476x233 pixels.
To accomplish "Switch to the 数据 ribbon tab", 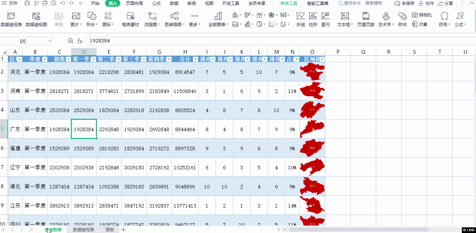I will (x=174, y=4).
